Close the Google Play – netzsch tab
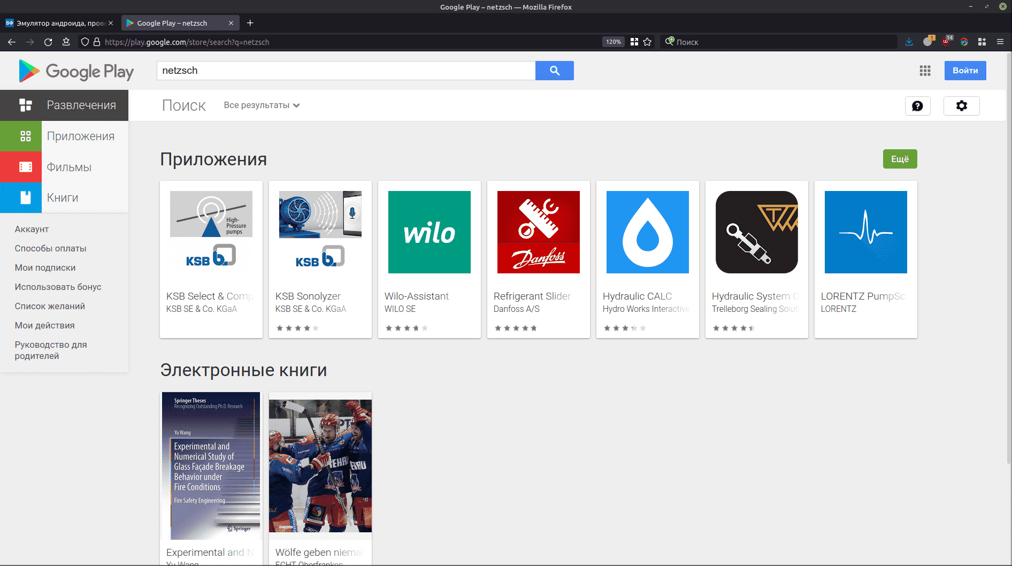 pyautogui.click(x=231, y=23)
